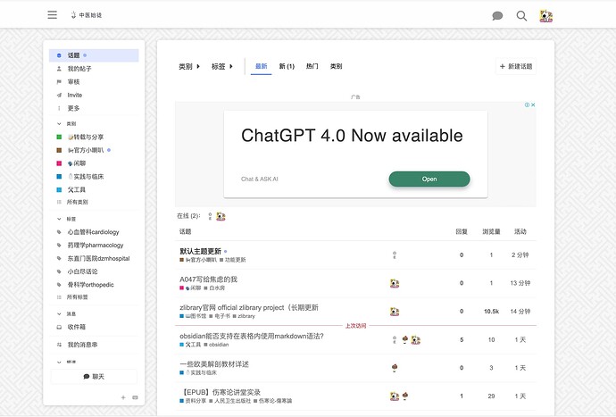Open 心血管科cardiology tag
The image size is (616, 417).
94,232
